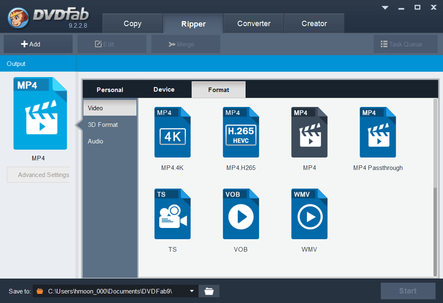Select the MP4 Passthrough format icon
The image size is (443, 303).
click(x=378, y=132)
